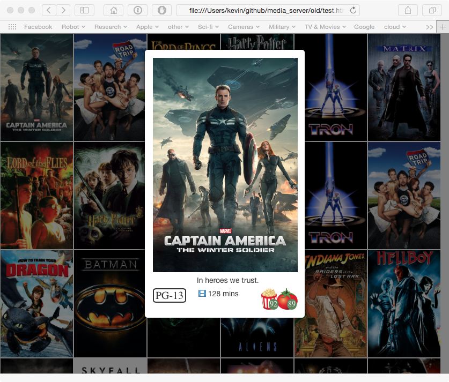
Task: Go forward using the Safari forward arrow
Action: (x=63, y=10)
